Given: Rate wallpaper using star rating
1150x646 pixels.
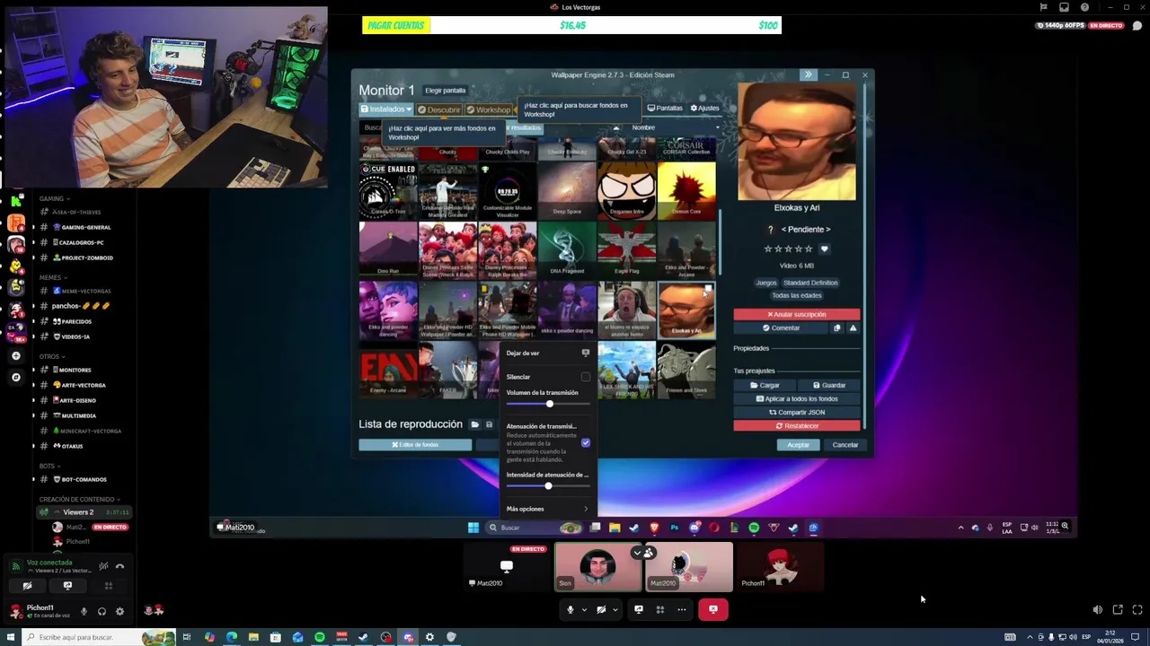Looking at the screenshot, I should coord(788,249).
